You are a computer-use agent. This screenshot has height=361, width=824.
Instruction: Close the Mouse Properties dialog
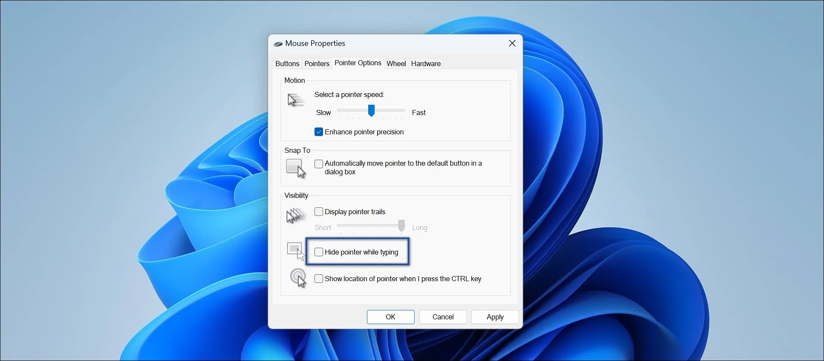(512, 43)
